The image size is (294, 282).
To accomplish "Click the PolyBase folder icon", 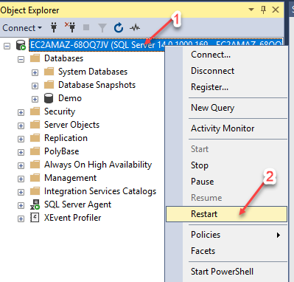I will coord(35,151).
